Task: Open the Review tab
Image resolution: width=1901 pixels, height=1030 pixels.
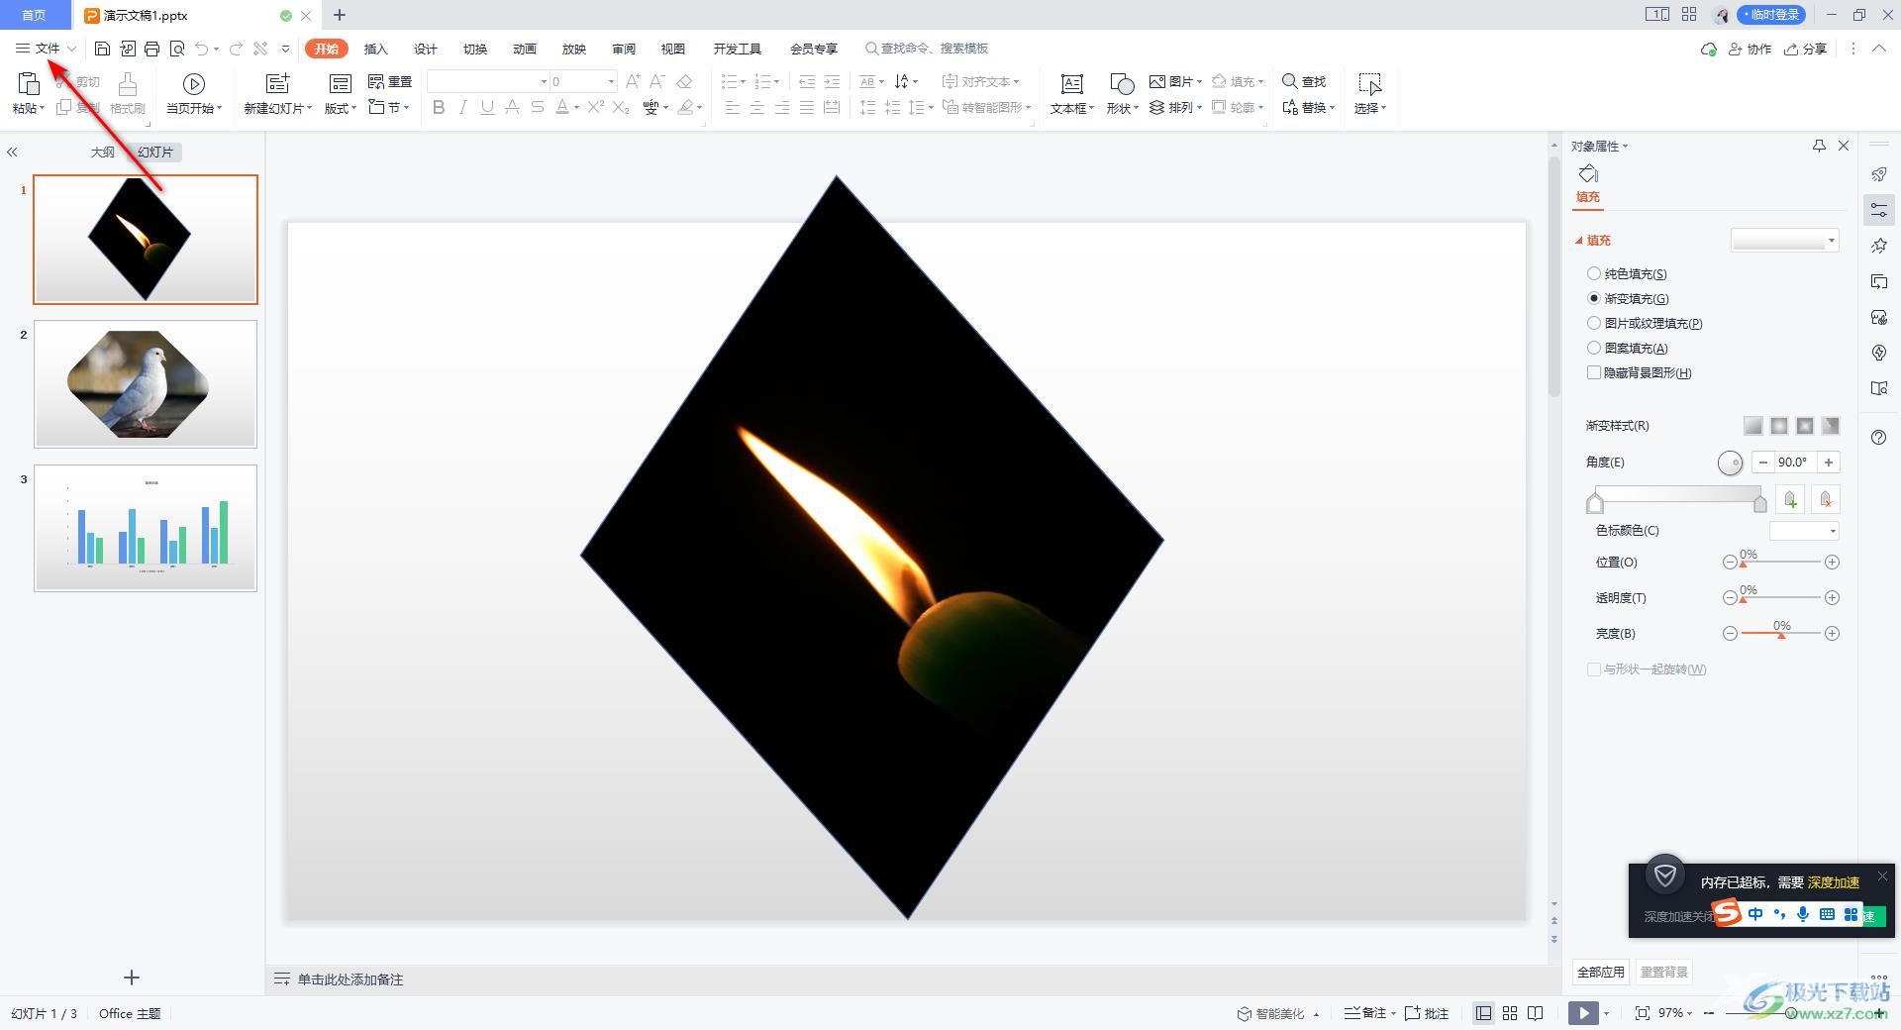Action: (624, 49)
